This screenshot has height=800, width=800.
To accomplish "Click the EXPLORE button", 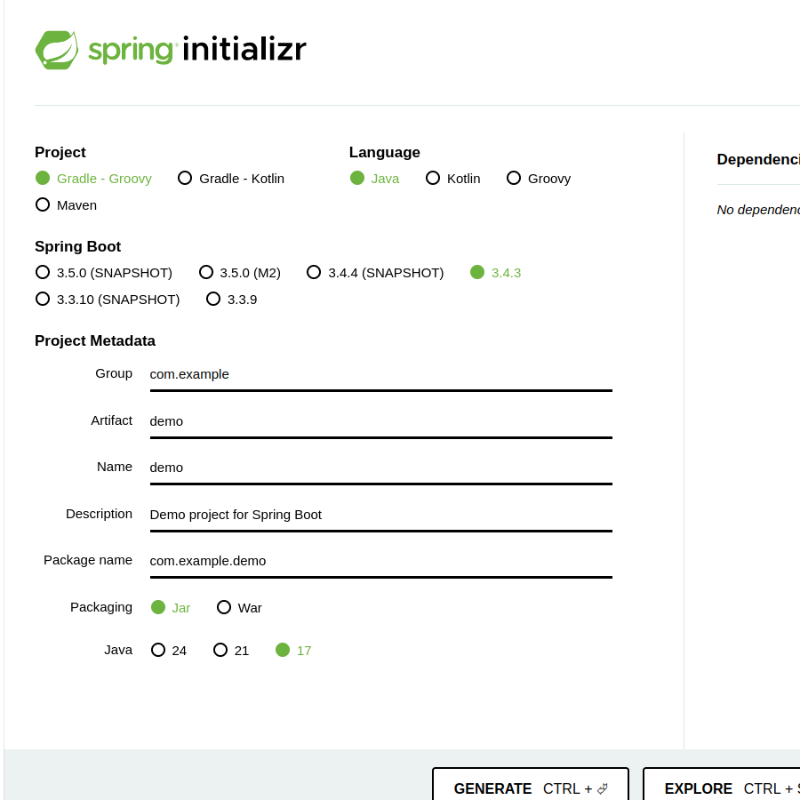I will click(x=722, y=784).
